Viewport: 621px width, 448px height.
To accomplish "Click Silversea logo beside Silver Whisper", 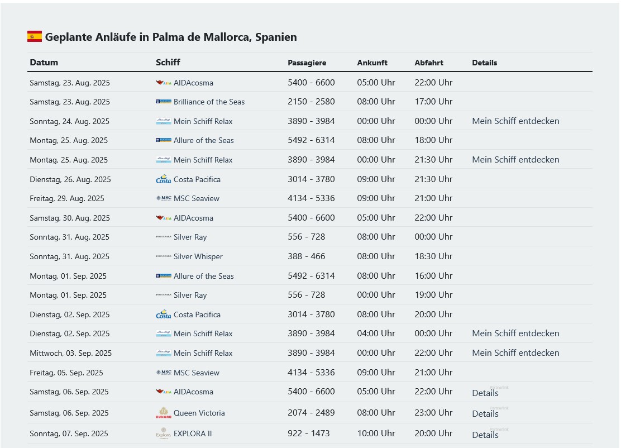I will tap(164, 257).
